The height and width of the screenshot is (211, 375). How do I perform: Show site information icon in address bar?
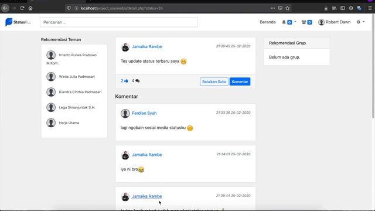[76, 8]
